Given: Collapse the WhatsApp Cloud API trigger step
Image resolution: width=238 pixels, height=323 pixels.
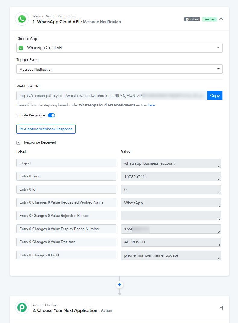Looking at the screenshot, I should tap(221, 19).
